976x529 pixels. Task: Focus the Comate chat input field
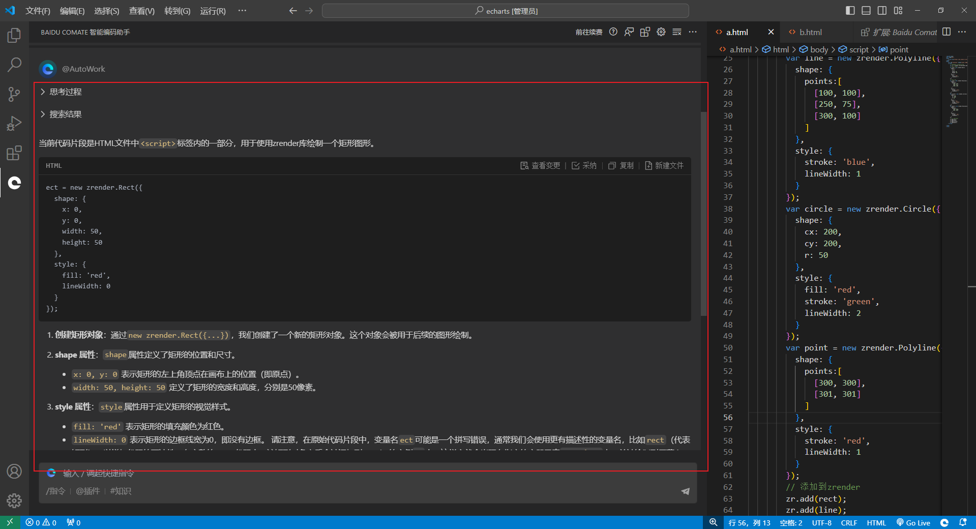point(368,474)
